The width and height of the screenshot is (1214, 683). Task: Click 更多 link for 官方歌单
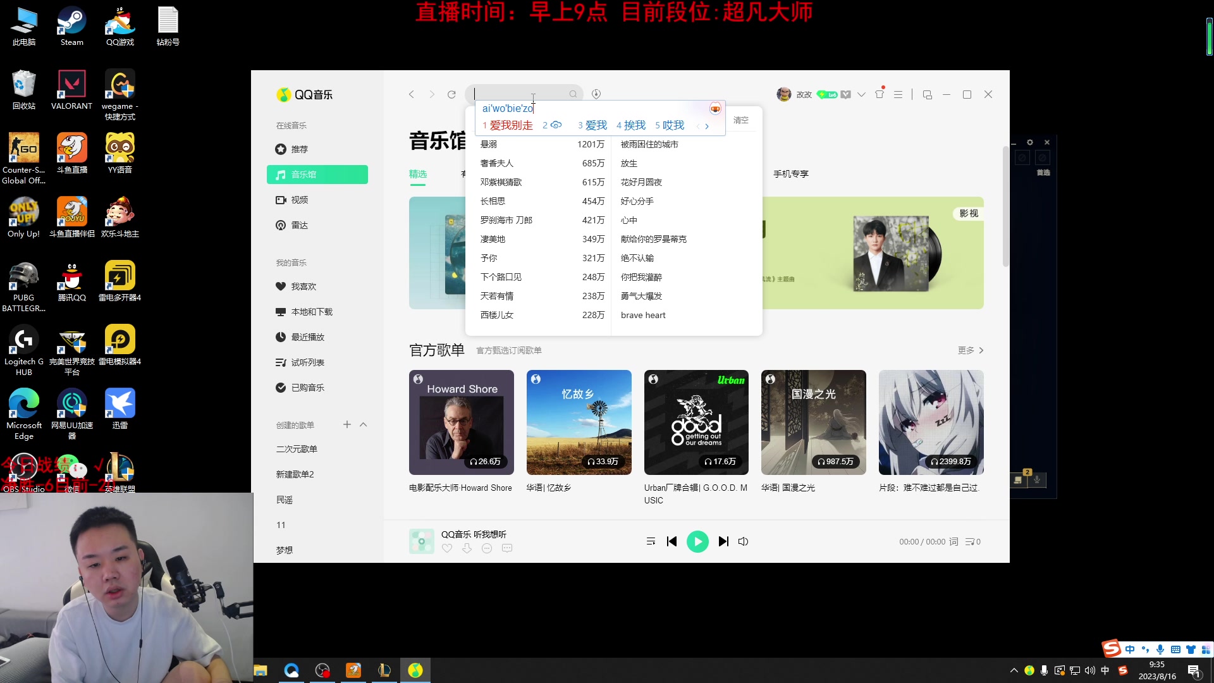coord(971,350)
